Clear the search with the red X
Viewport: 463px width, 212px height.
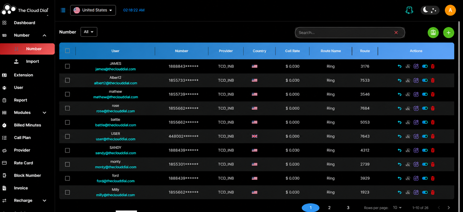coord(396,32)
